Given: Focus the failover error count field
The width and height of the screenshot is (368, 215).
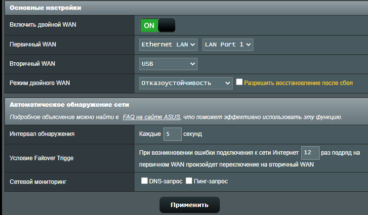Looking at the screenshot, I should tap(310, 153).
